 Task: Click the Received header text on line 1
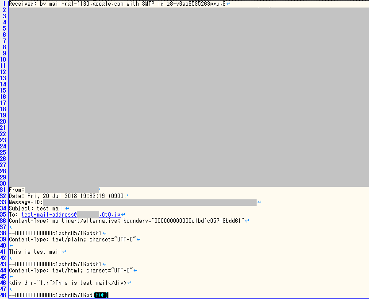point(117,4)
